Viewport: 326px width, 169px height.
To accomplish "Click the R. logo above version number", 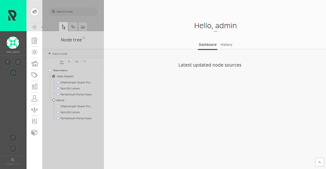I will (13, 159).
